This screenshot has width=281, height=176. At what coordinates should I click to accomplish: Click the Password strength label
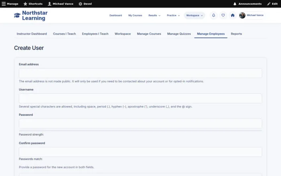[x=31, y=134]
